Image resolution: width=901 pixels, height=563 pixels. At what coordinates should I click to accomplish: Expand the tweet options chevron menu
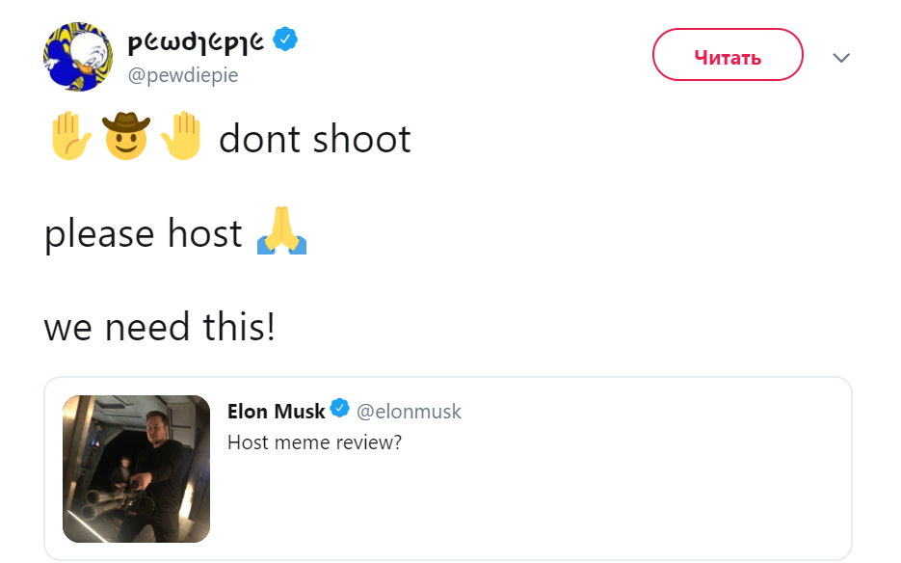point(841,58)
